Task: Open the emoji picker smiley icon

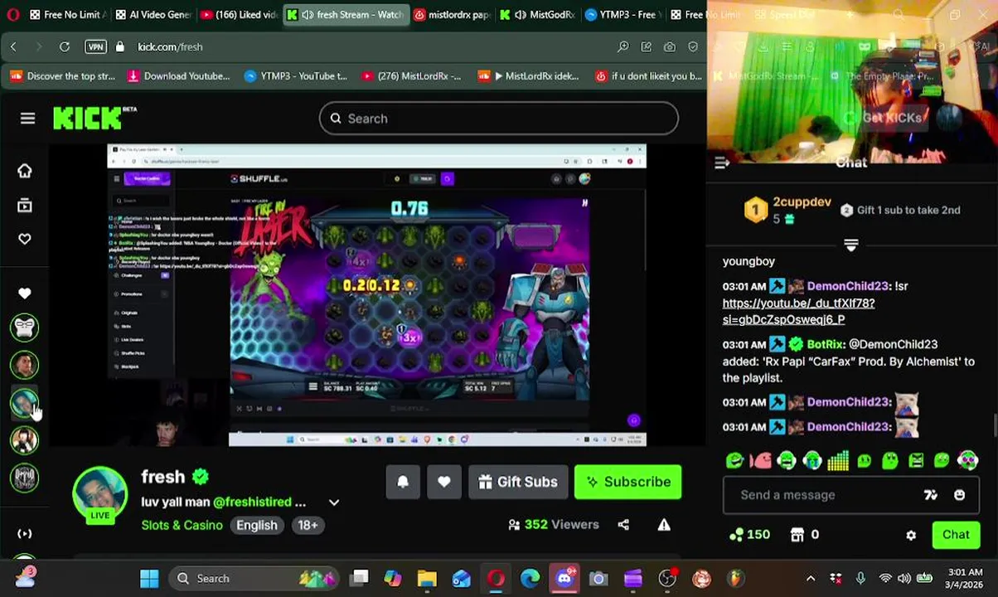Action: coord(959,495)
